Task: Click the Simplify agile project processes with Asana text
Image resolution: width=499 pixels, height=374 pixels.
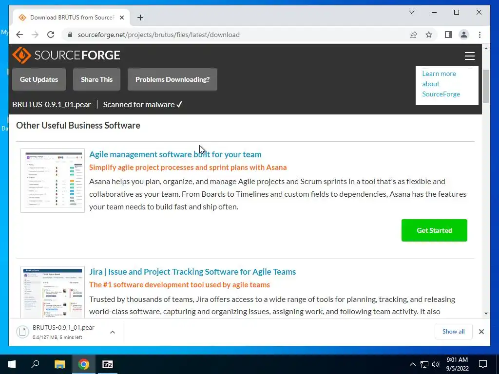Action: click(188, 168)
